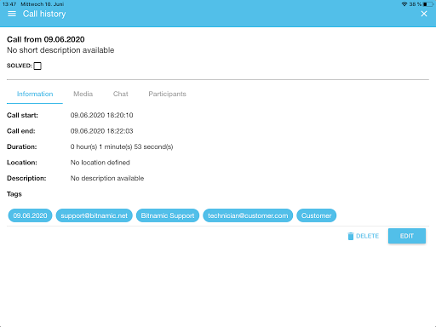436x327 pixels.
Task: Click the status bar clock 13:47
Action: 9,4
